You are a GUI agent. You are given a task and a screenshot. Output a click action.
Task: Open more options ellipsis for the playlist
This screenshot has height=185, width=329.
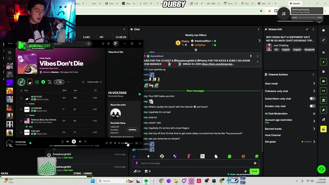pyautogui.click(x=69, y=82)
